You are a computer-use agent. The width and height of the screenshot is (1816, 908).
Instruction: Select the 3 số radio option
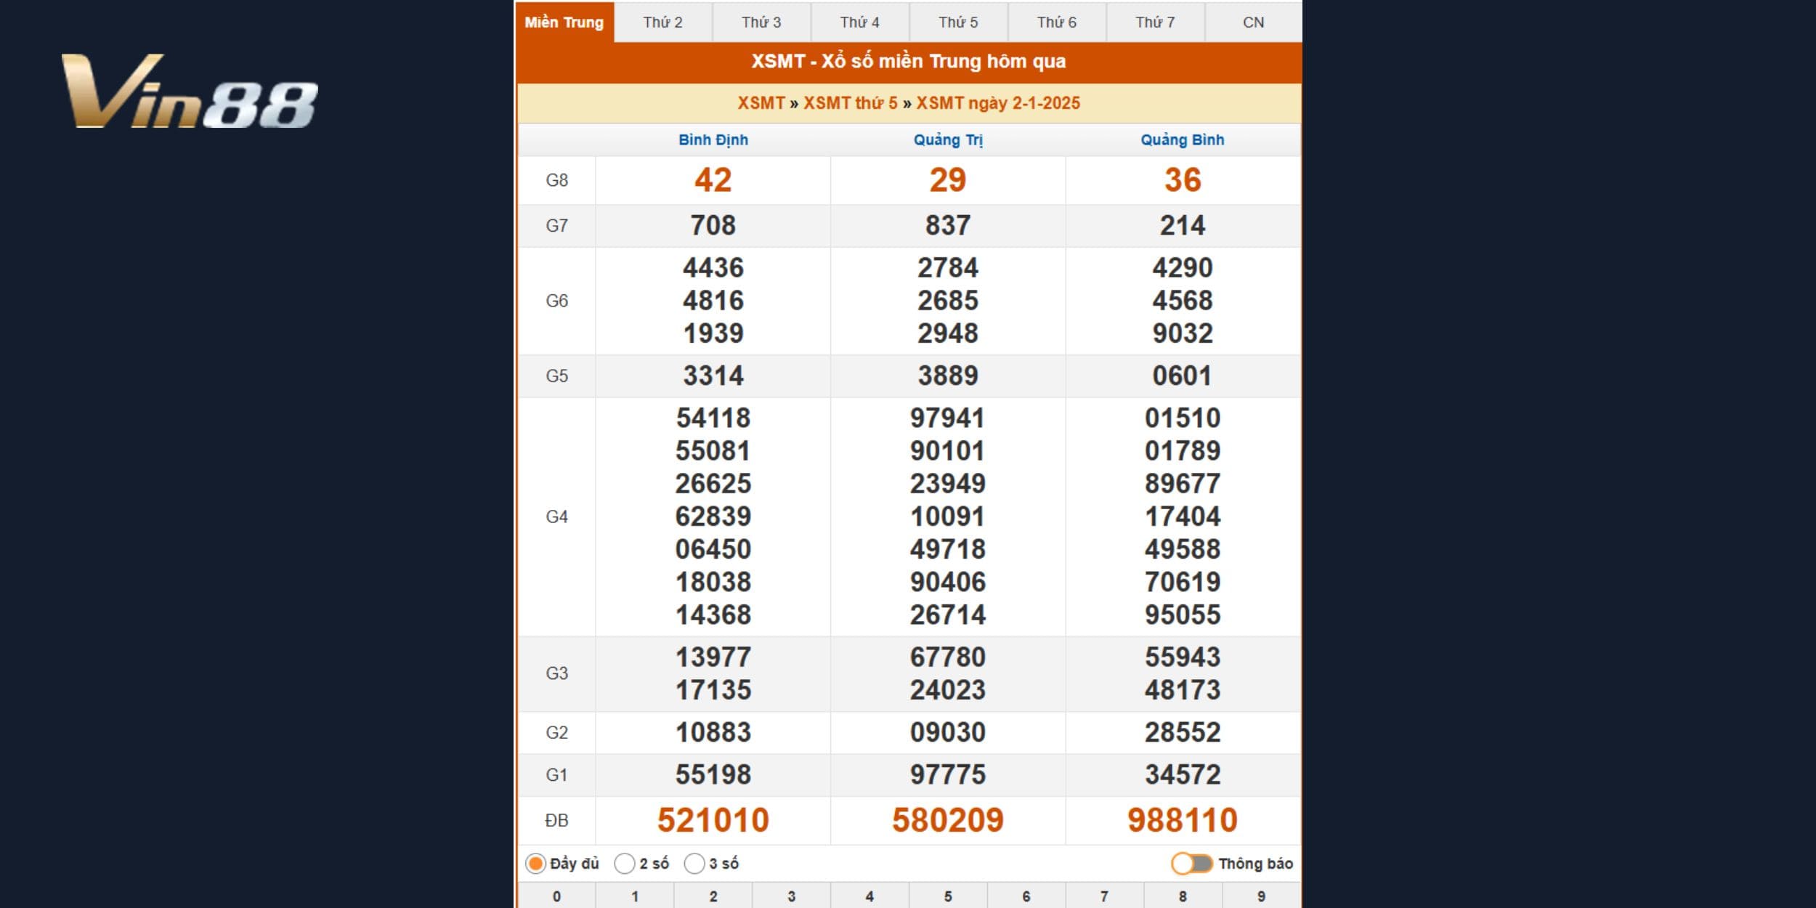694,864
